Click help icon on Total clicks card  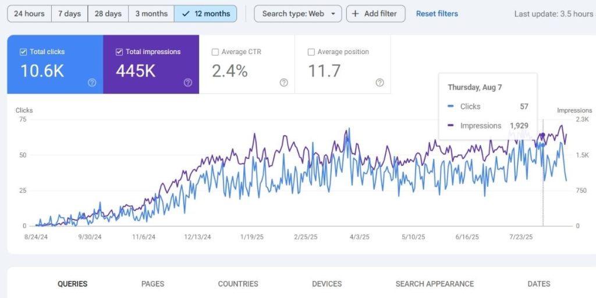pyautogui.click(x=92, y=83)
